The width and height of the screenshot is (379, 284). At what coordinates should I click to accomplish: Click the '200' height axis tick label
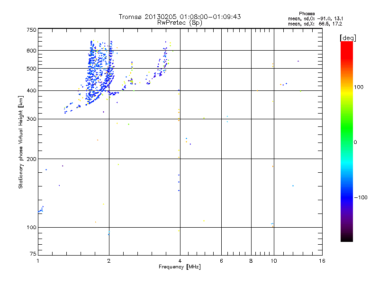(x=31, y=159)
